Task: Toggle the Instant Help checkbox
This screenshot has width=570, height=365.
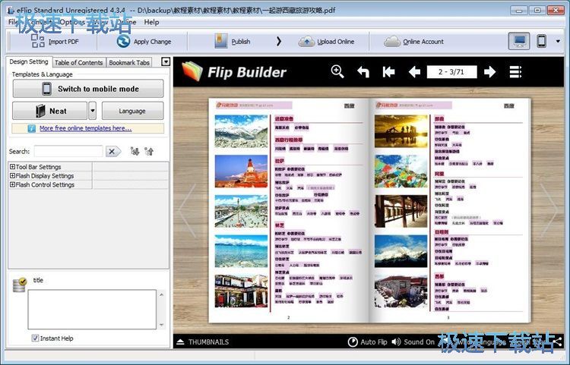Action: [36, 338]
